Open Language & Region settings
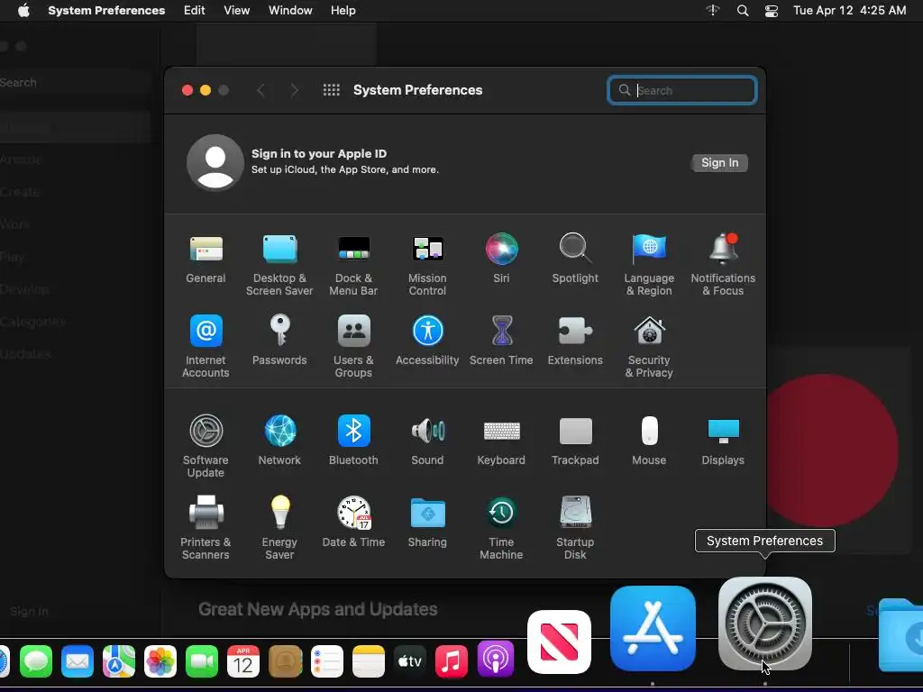 (649, 265)
